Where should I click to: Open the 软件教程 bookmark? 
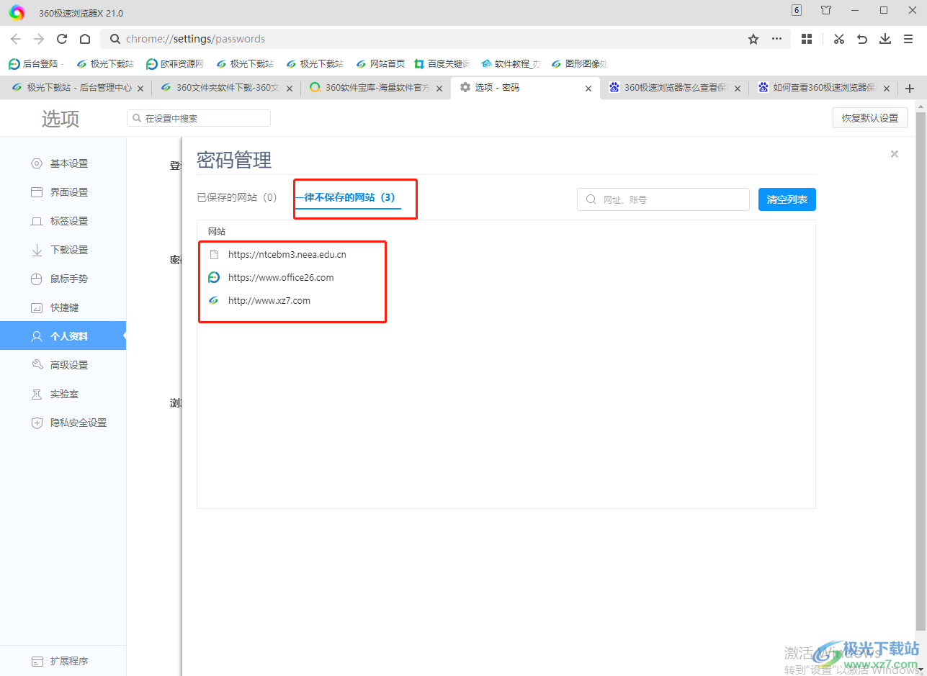511,63
